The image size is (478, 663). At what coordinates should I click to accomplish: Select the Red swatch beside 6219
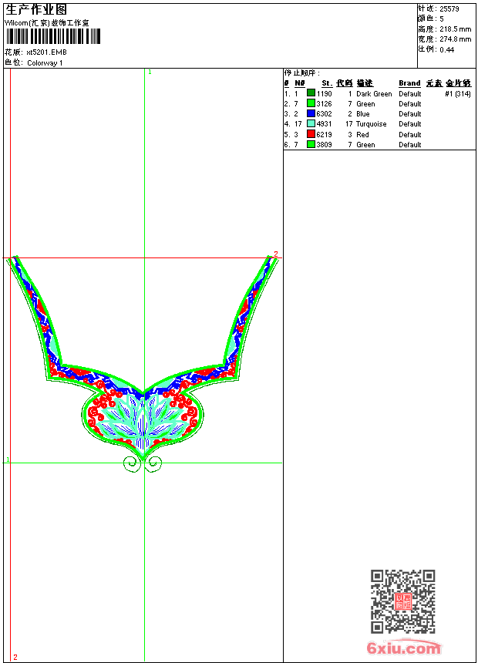(x=311, y=134)
